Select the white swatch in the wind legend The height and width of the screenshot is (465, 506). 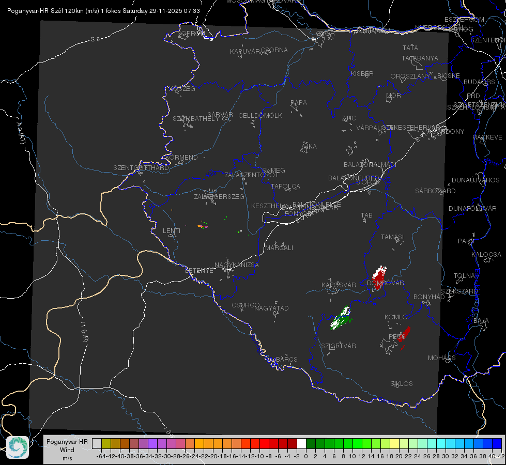pos(301,444)
